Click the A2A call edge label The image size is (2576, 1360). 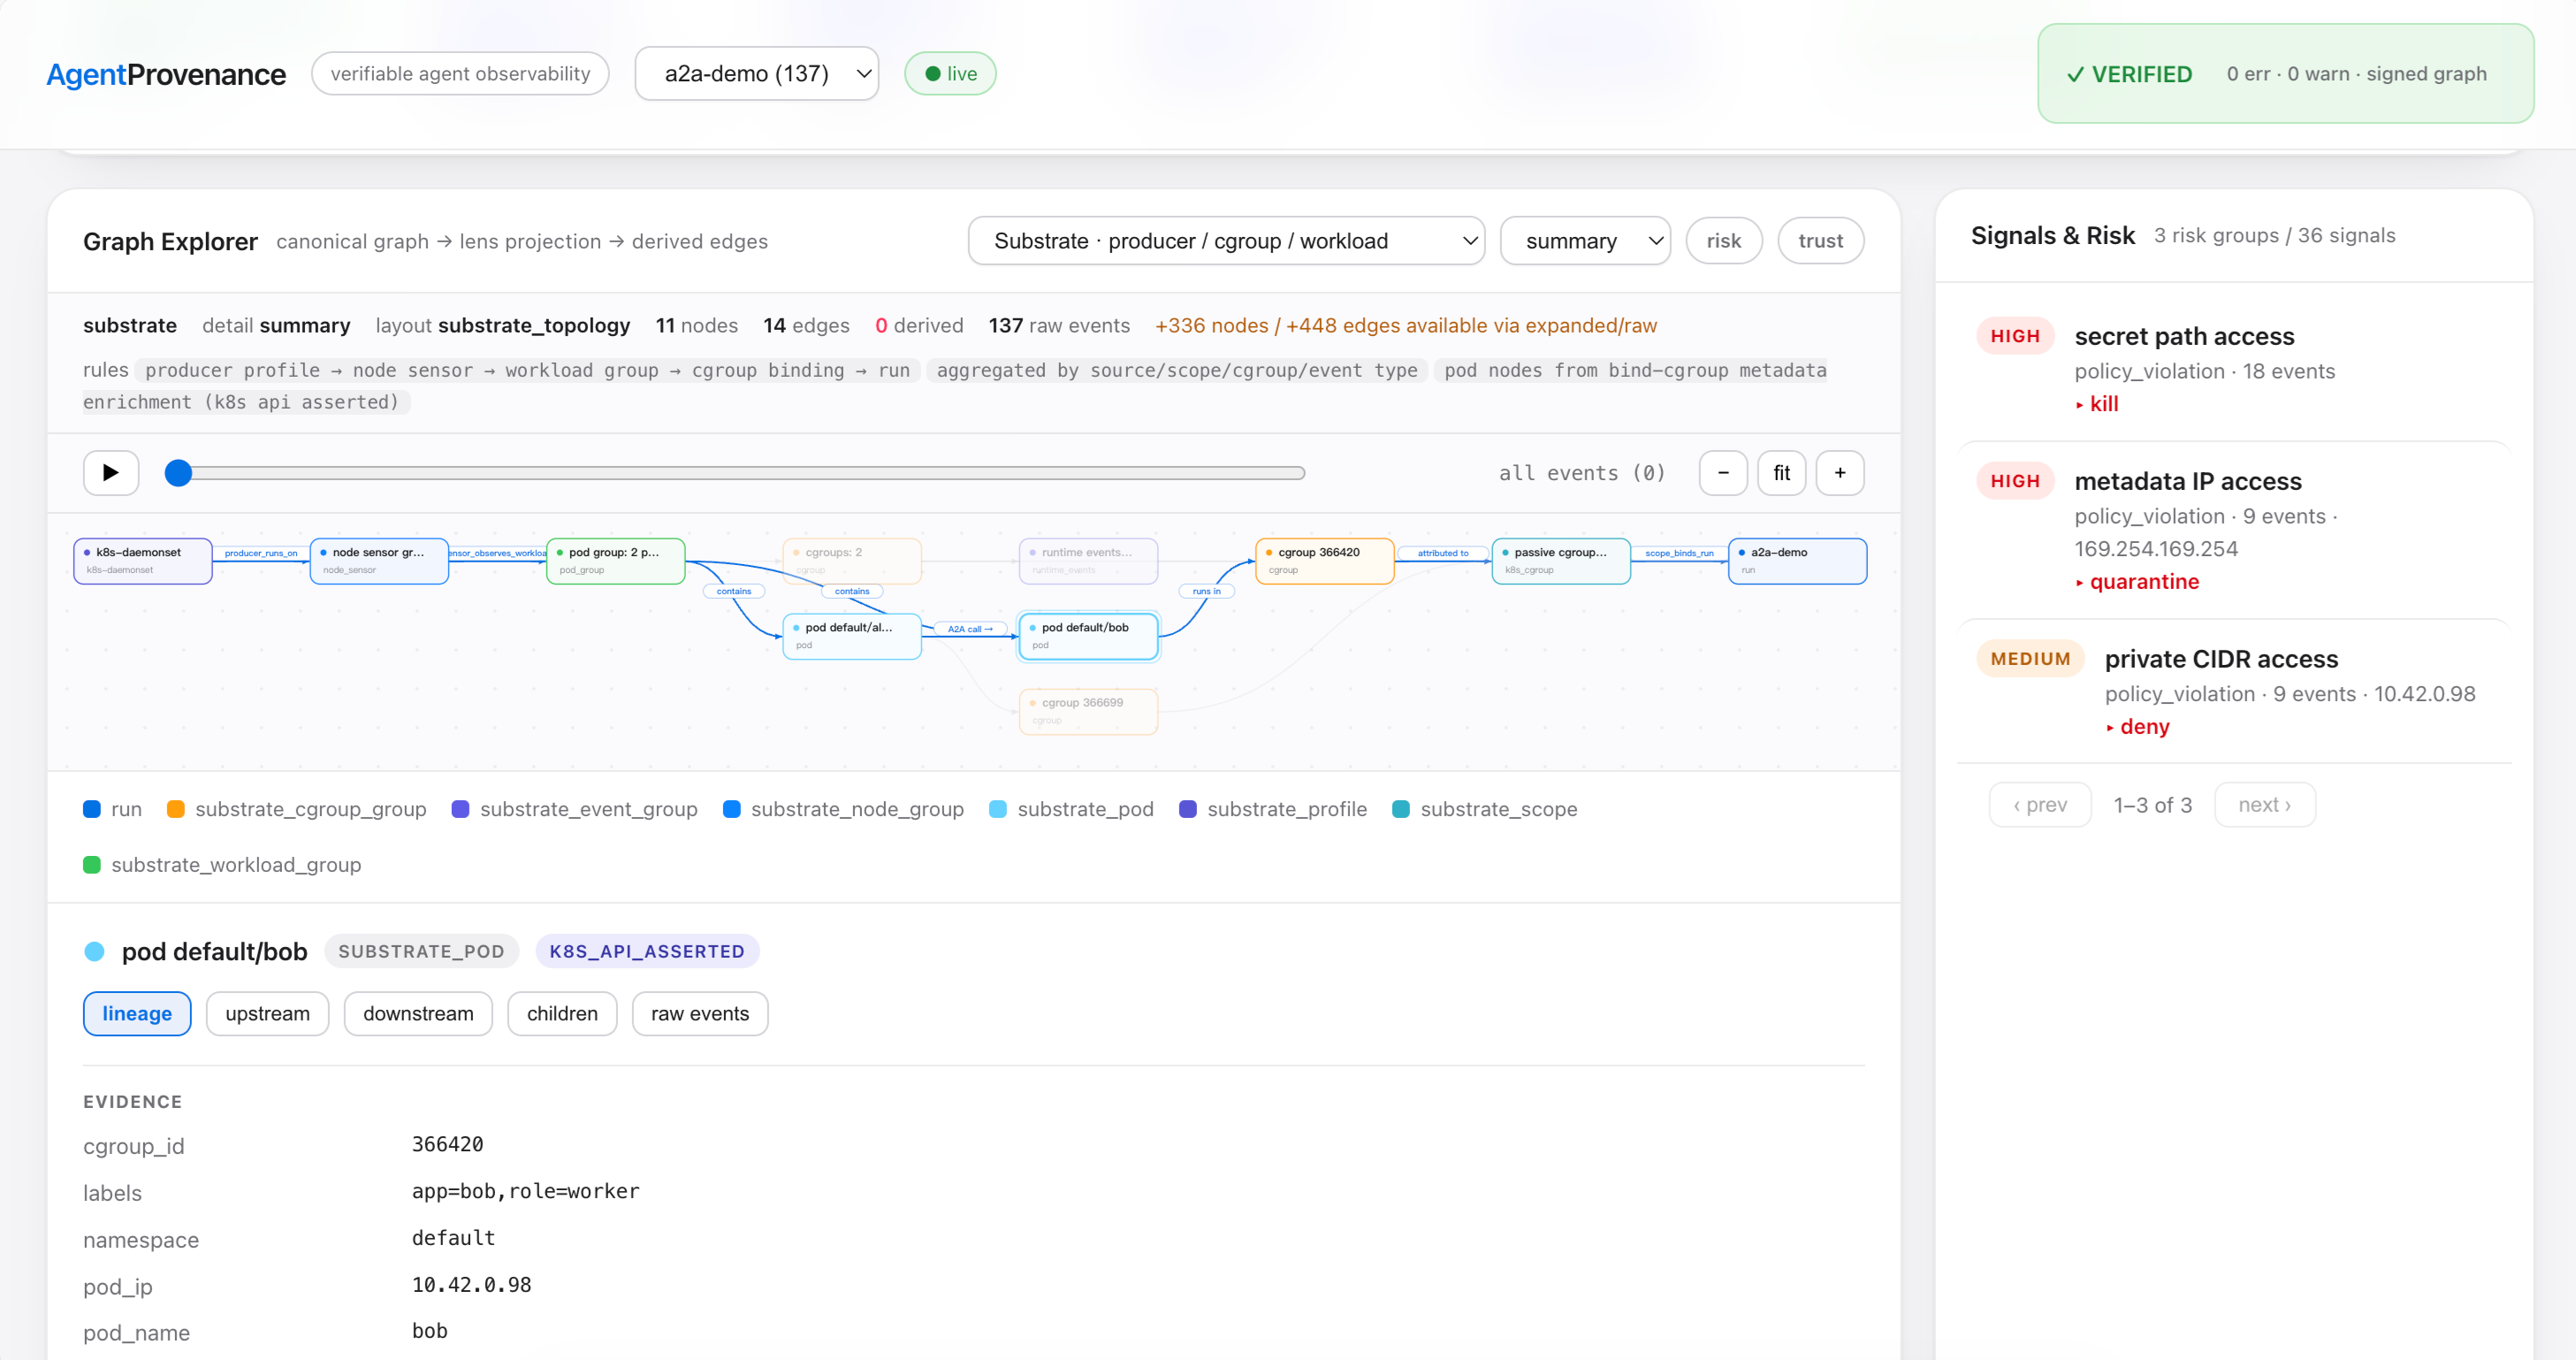[970, 629]
